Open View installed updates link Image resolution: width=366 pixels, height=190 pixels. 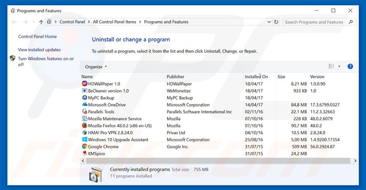(39, 50)
